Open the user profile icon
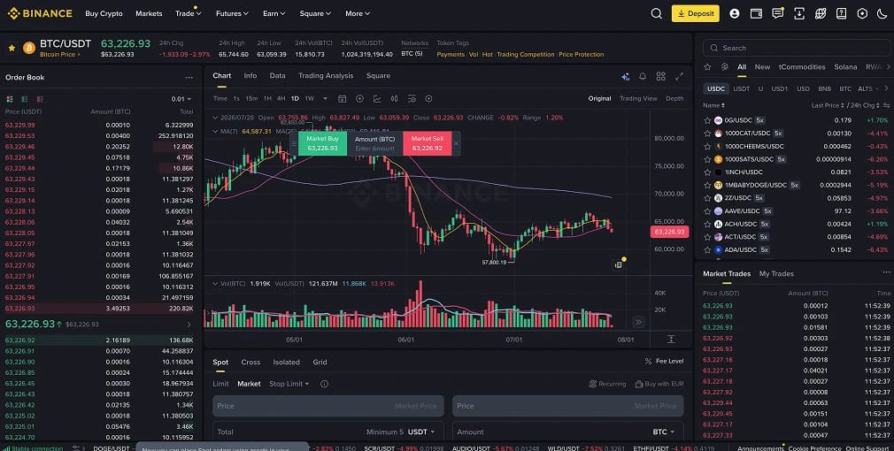Screen dimensions: 894x451 735,13
